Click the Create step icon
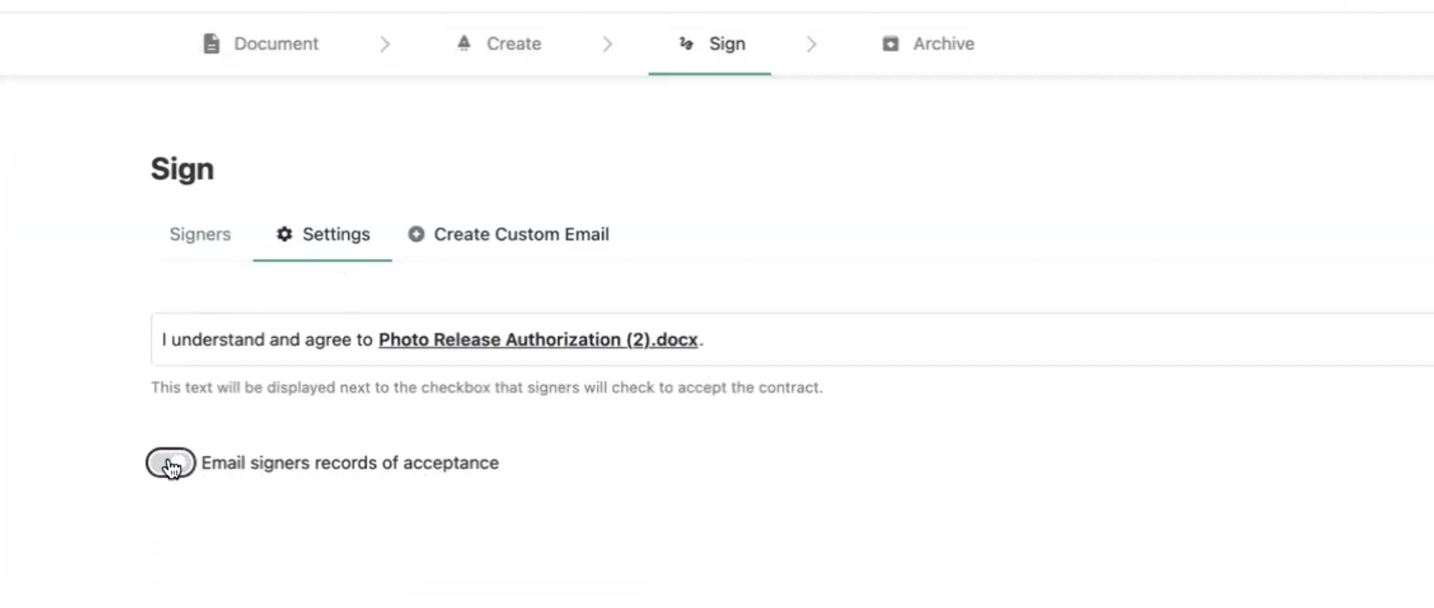Viewport: 1434px width, 608px height. tap(463, 43)
